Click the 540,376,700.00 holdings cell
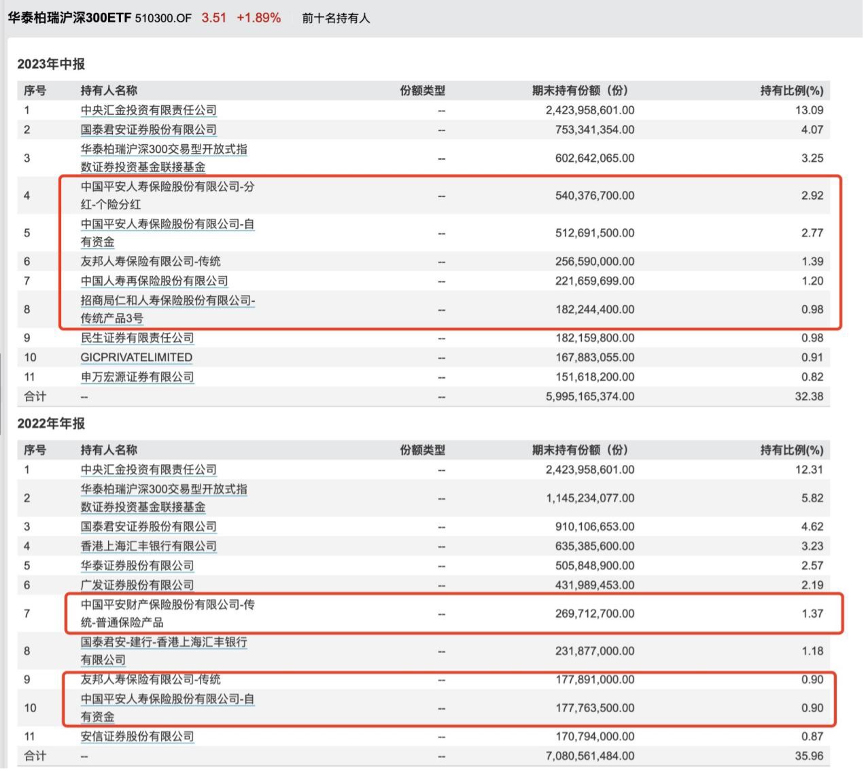Screen dimensions: 866x770 [x=595, y=196]
